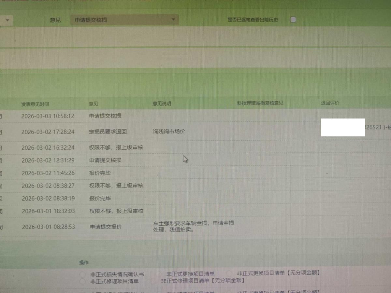Select the 非正式损失情况确认书 radio button
This screenshot has height=293, width=391.
coord(82,274)
